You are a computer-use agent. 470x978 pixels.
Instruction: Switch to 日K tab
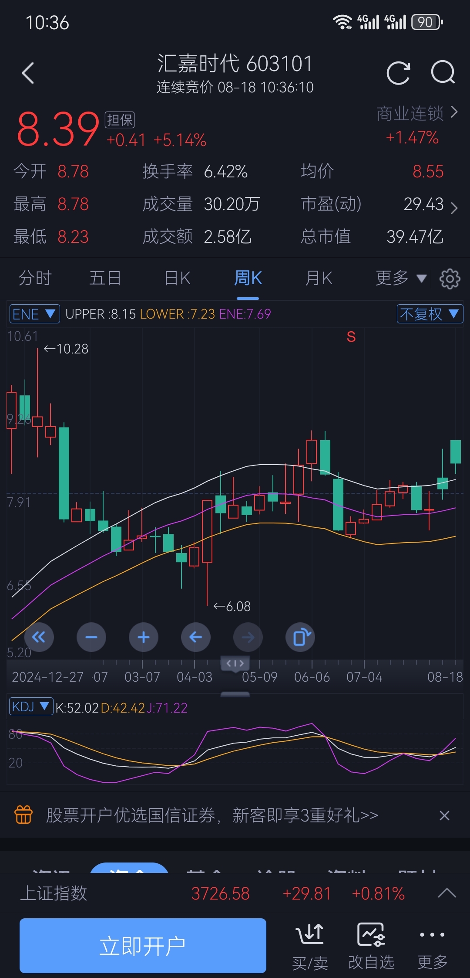[x=178, y=278]
